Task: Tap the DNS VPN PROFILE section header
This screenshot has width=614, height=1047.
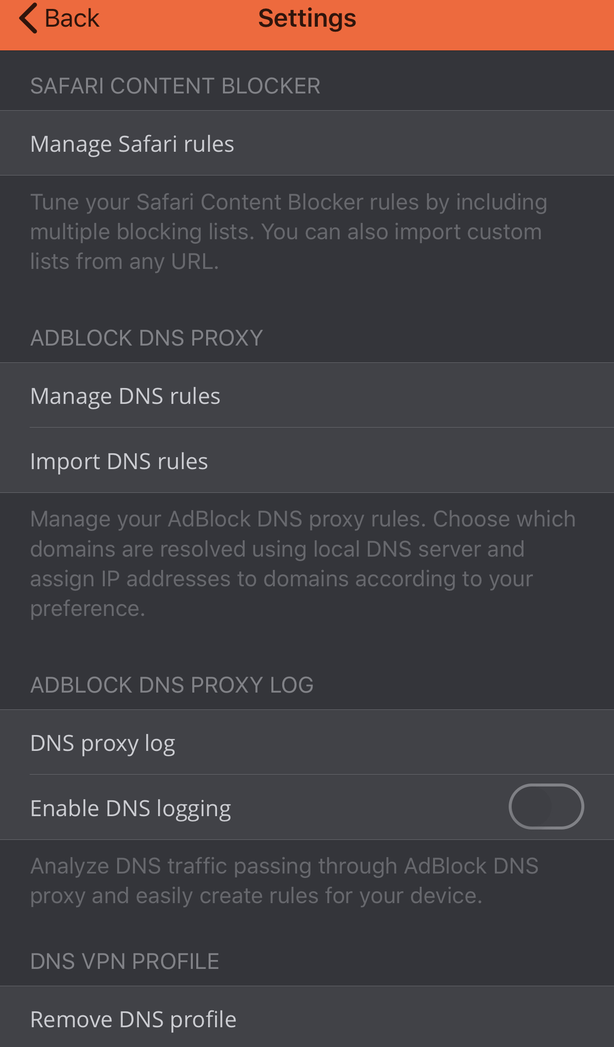Action: tap(125, 961)
